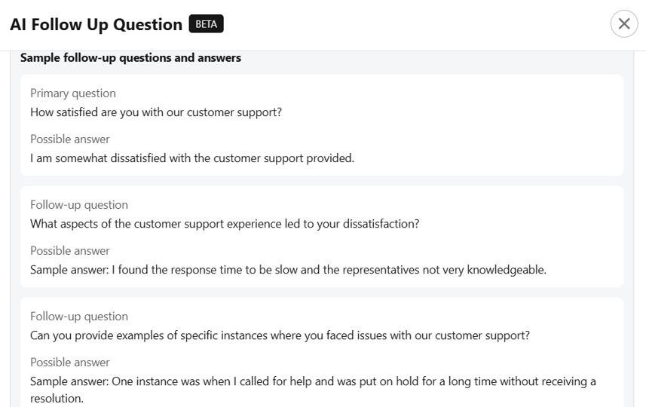The width and height of the screenshot is (646, 407).
Task: Click "Follow-up question" label above "What aspects"
Action: [x=79, y=205]
